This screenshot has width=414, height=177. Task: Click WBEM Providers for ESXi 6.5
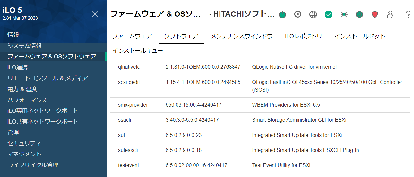(x=286, y=105)
